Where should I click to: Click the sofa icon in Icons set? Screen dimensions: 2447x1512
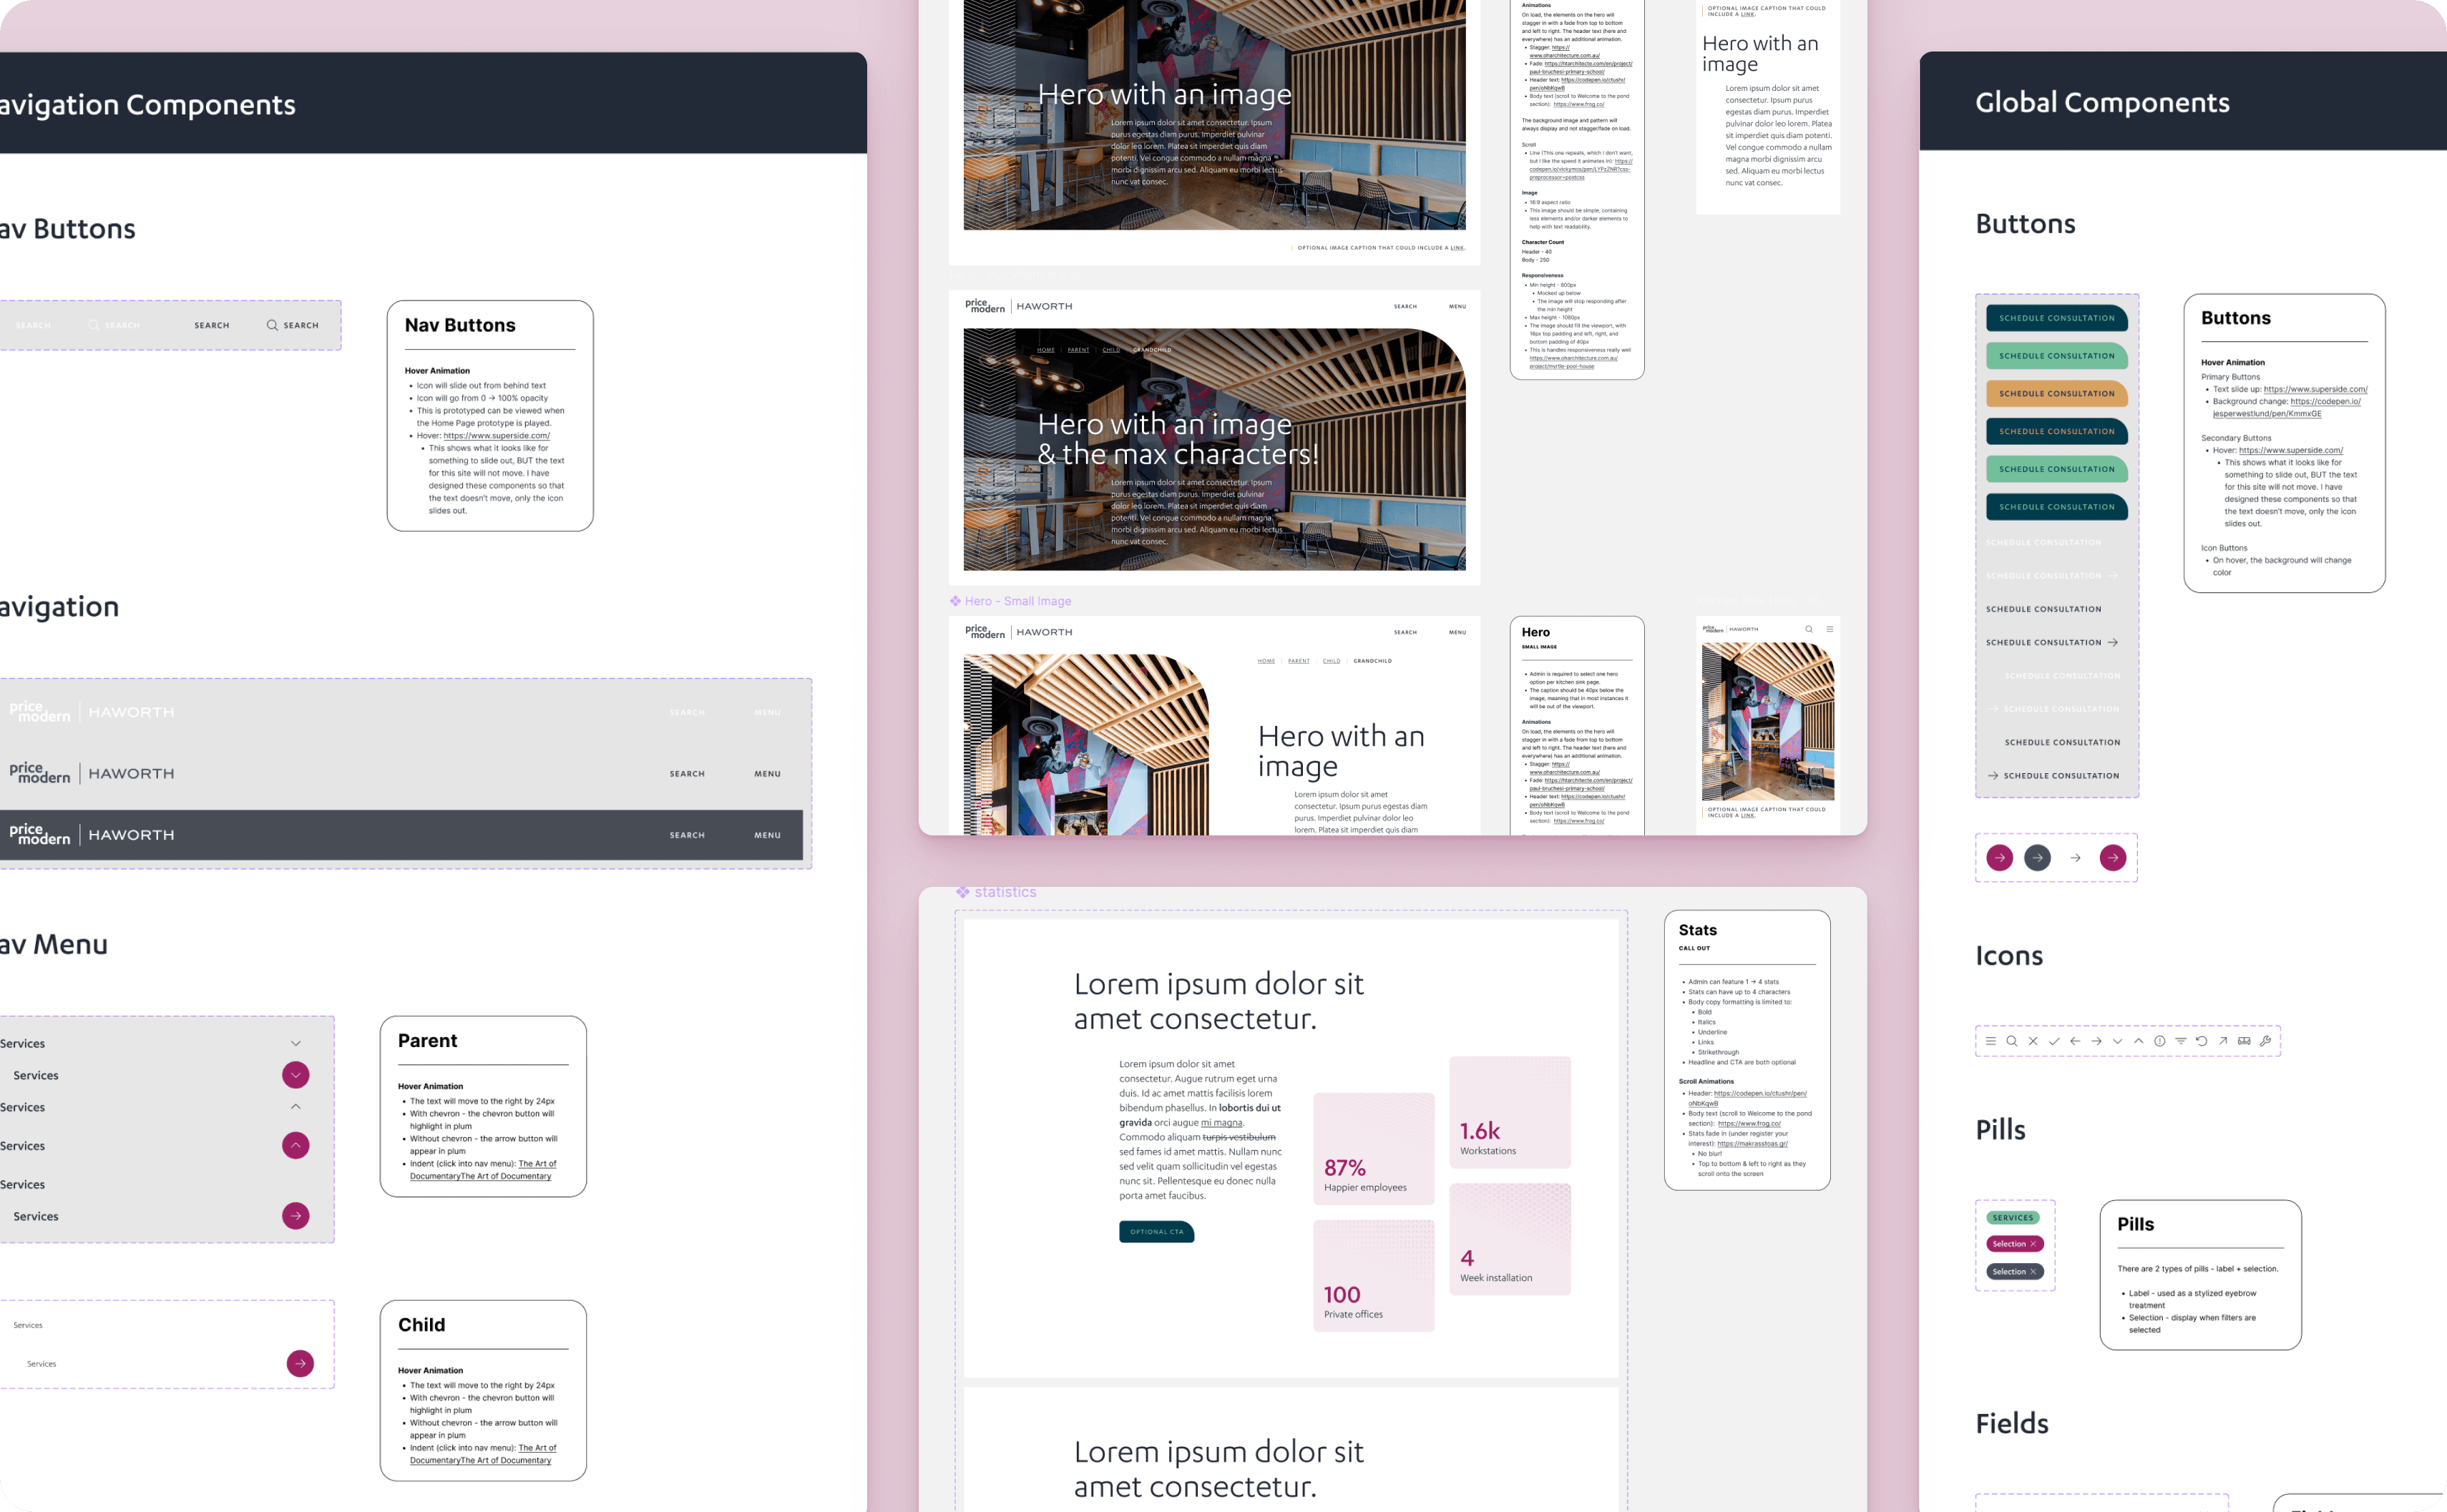pyautogui.click(x=2244, y=1041)
